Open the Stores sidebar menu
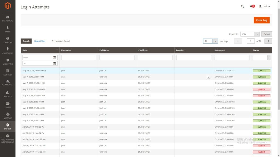 click(7, 105)
